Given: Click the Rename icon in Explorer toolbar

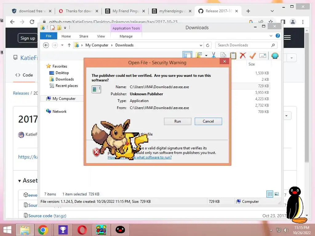Looking at the screenshot, I should tap(263, 56).
